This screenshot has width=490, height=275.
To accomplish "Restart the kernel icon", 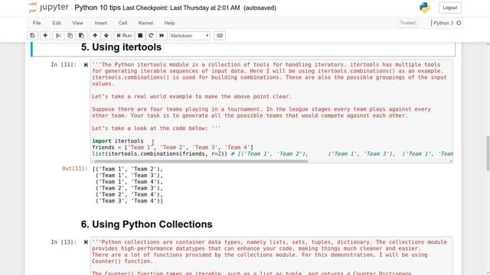I will pyautogui.click(x=151, y=36).
